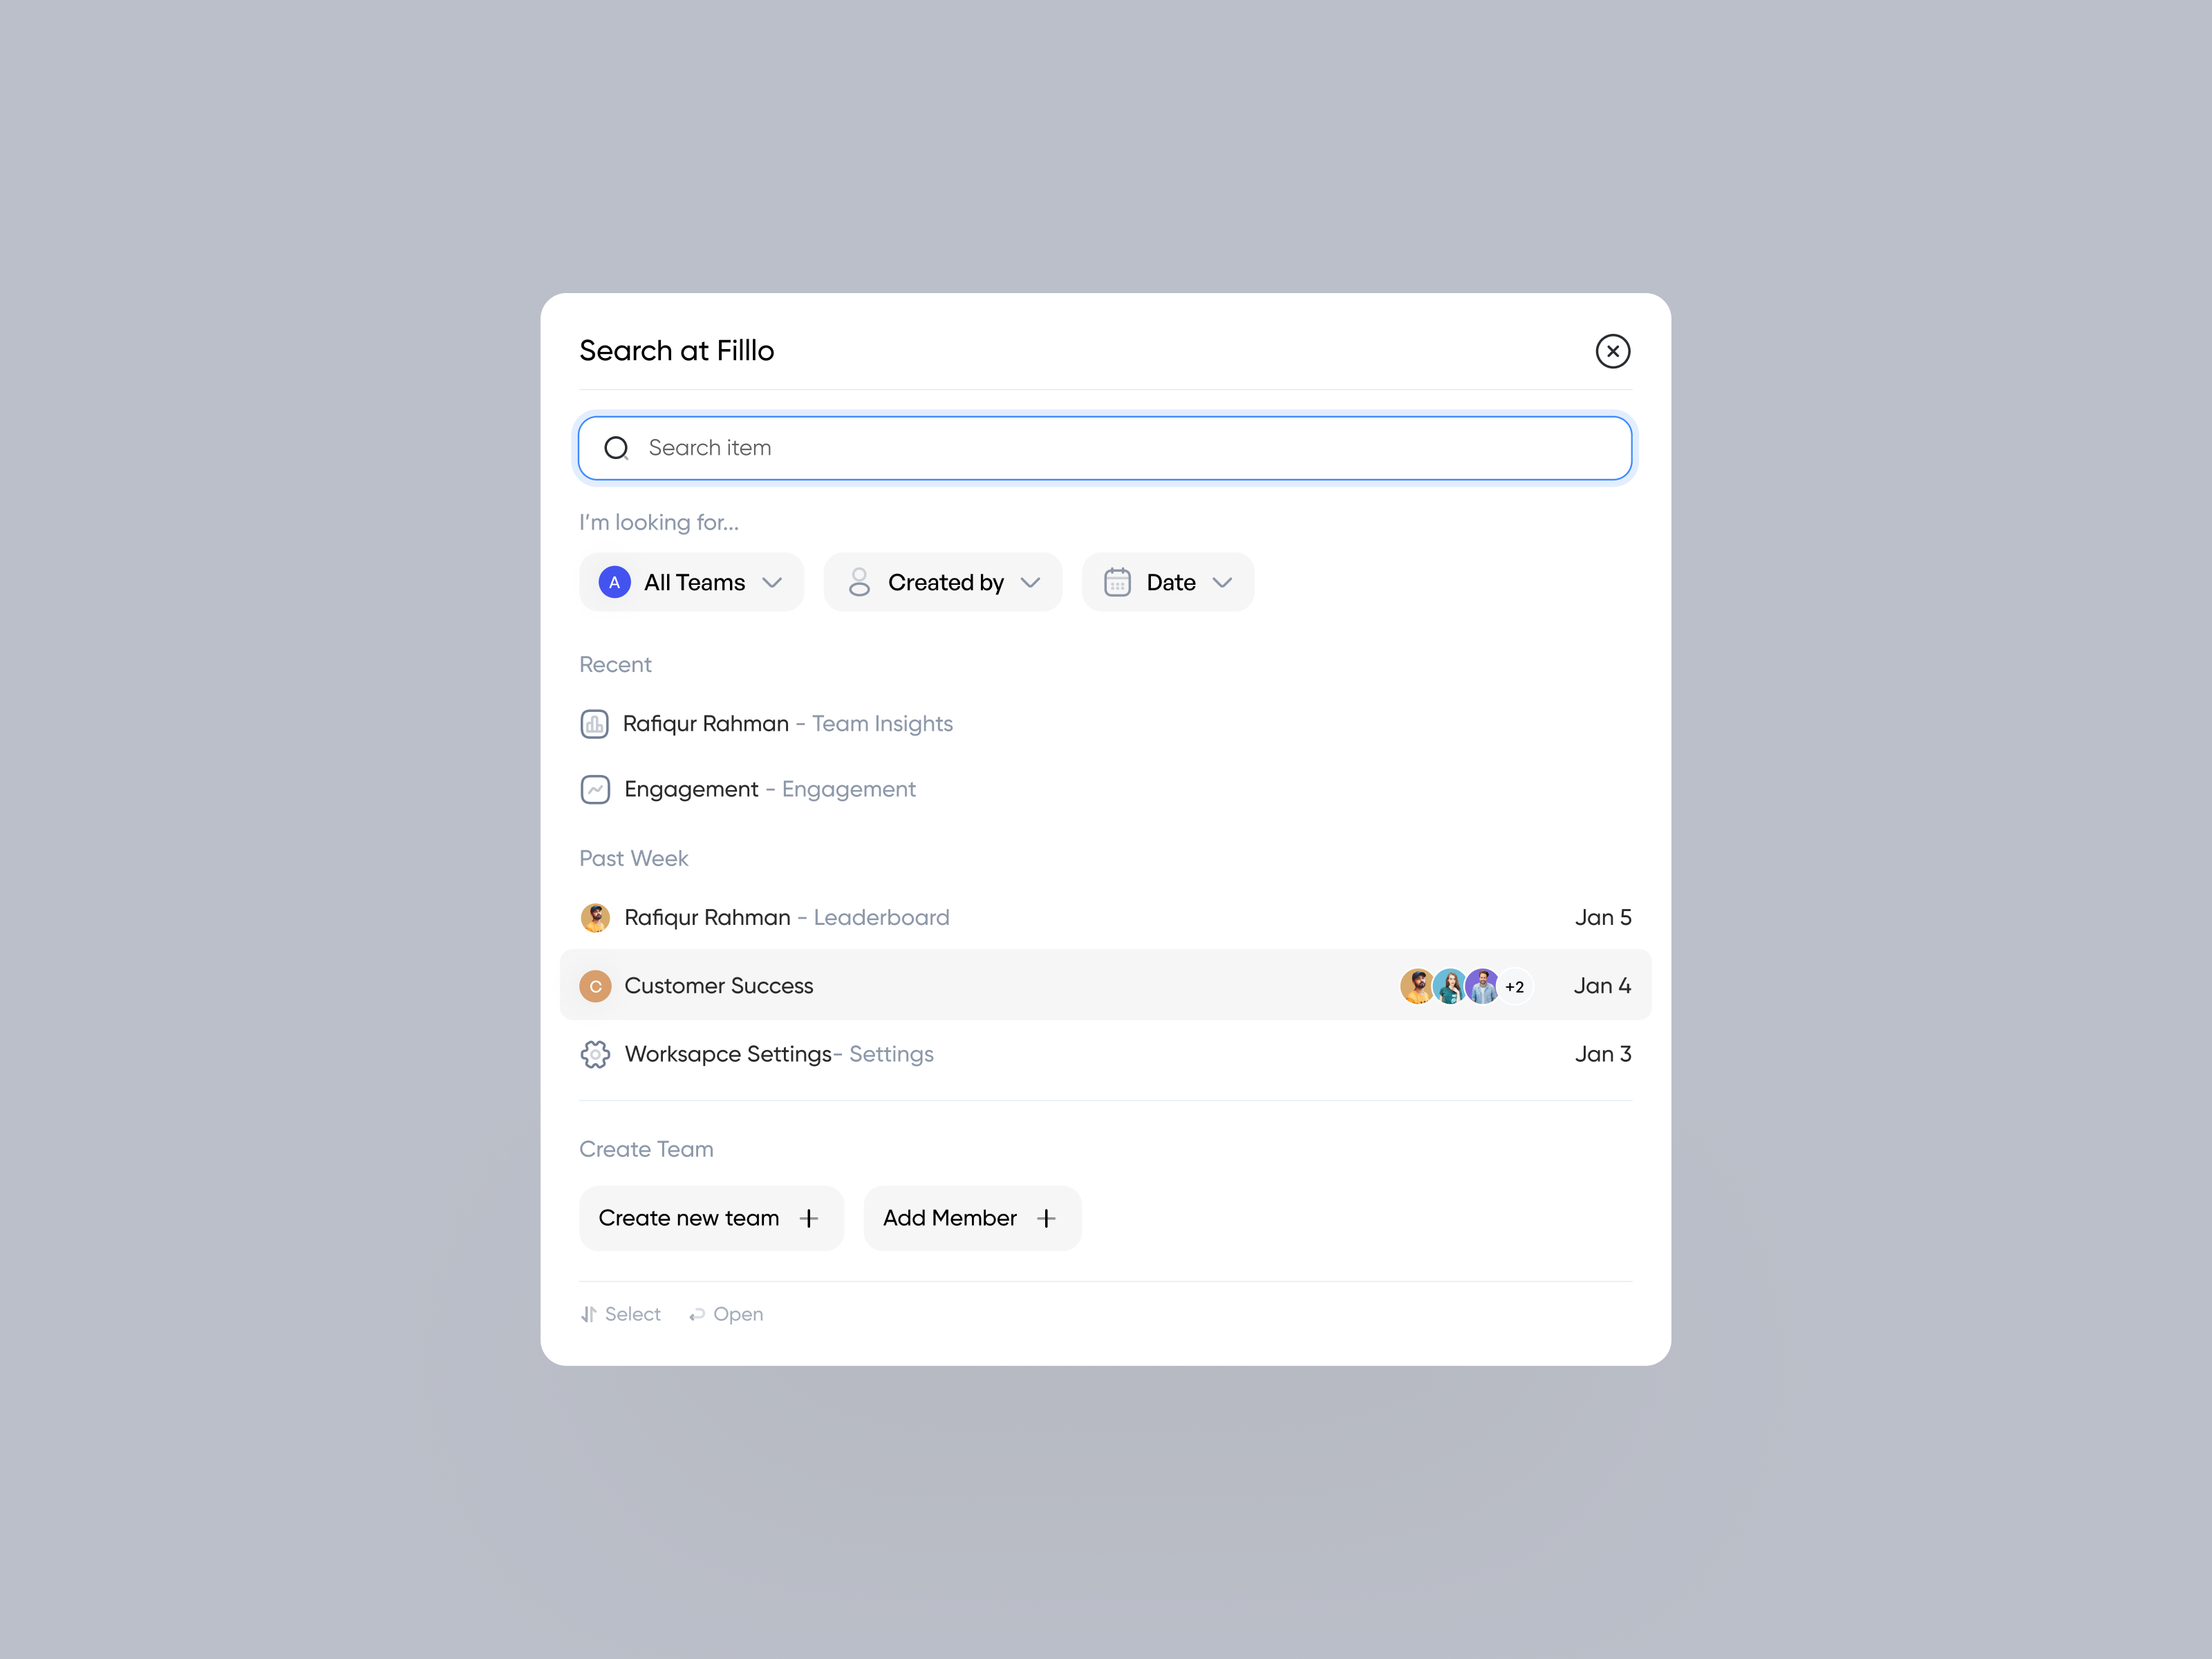
Task: Focus the Search item input field
Action: tap(1105, 448)
